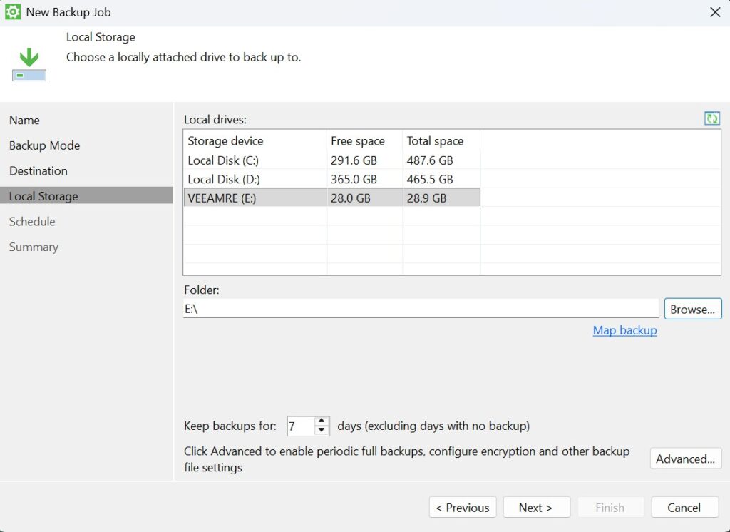The image size is (730, 532).
Task: Select the VEEAMRE (E:) drive
Action: coord(222,198)
